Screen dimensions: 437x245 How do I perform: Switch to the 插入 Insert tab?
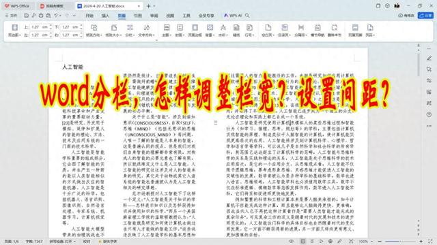point(105,16)
